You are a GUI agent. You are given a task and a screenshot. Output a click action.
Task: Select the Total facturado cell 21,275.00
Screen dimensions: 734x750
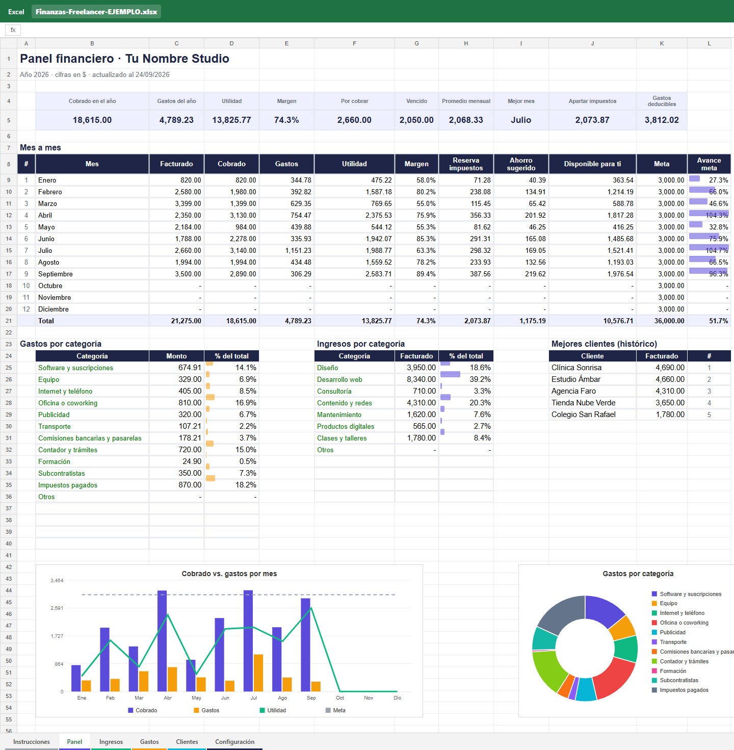pyautogui.click(x=176, y=321)
